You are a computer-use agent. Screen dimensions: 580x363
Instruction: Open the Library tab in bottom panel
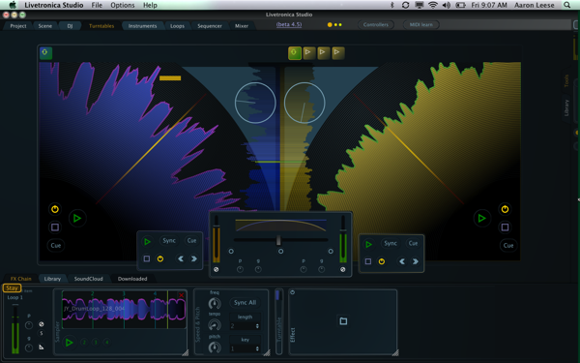[52, 279]
